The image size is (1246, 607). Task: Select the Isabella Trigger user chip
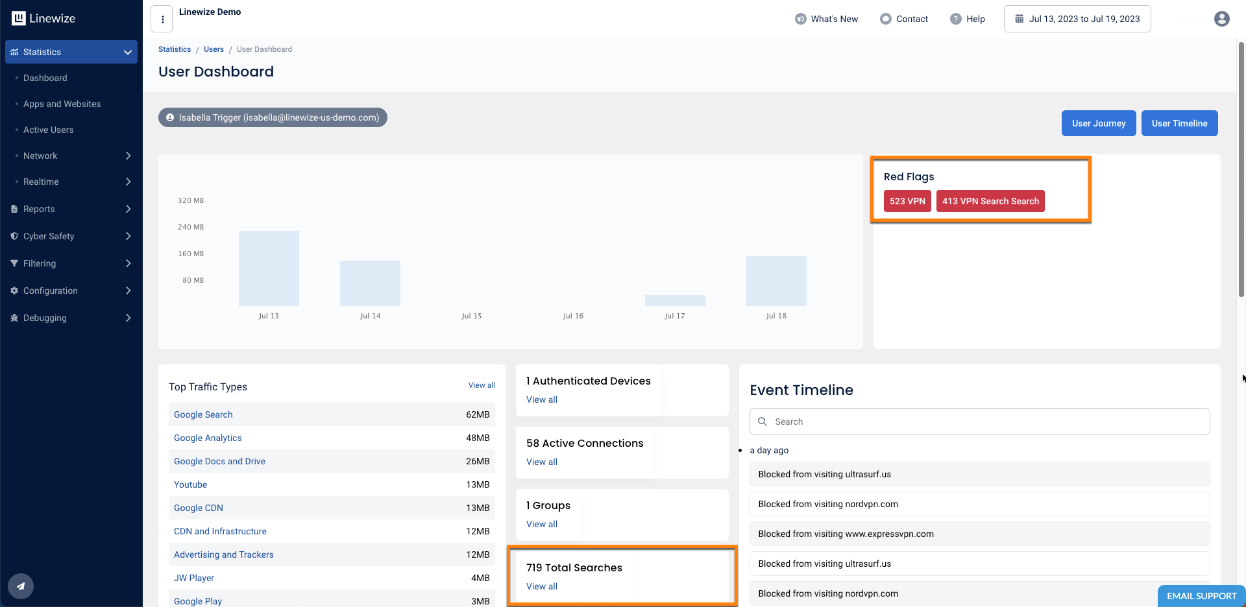[273, 117]
